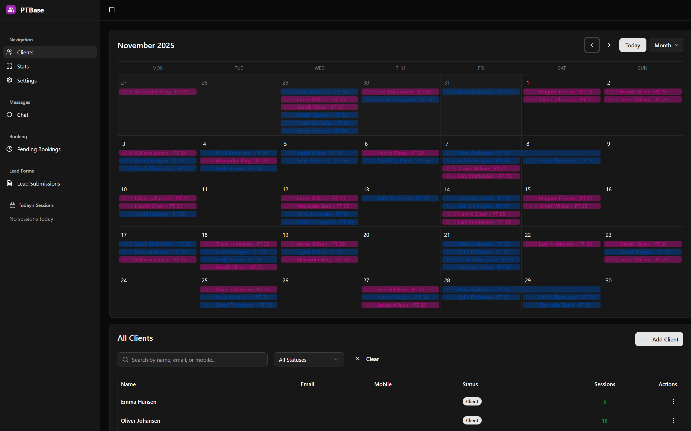Open Emma Hansen's actions menu

point(673,401)
